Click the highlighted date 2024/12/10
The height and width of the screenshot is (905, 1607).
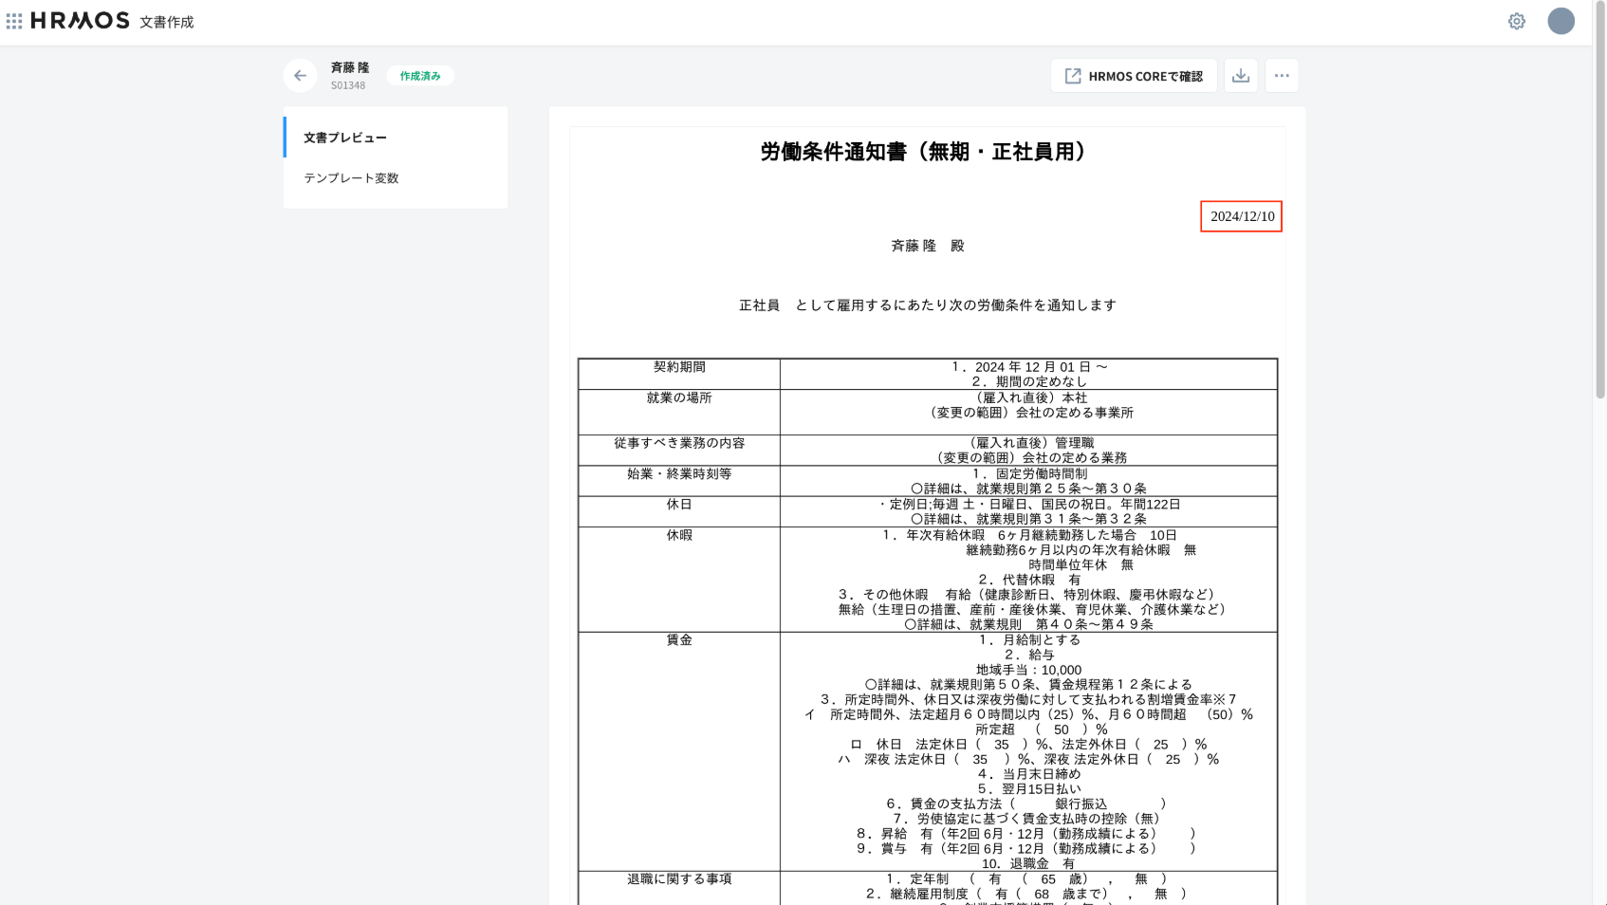(1241, 216)
